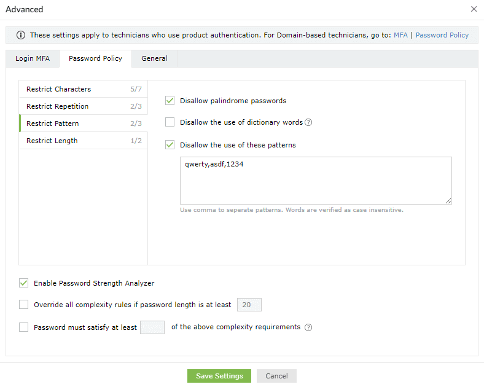Click into the disallowed patterns text area
The width and height of the screenshot is (484, 387).
point(316,181)
